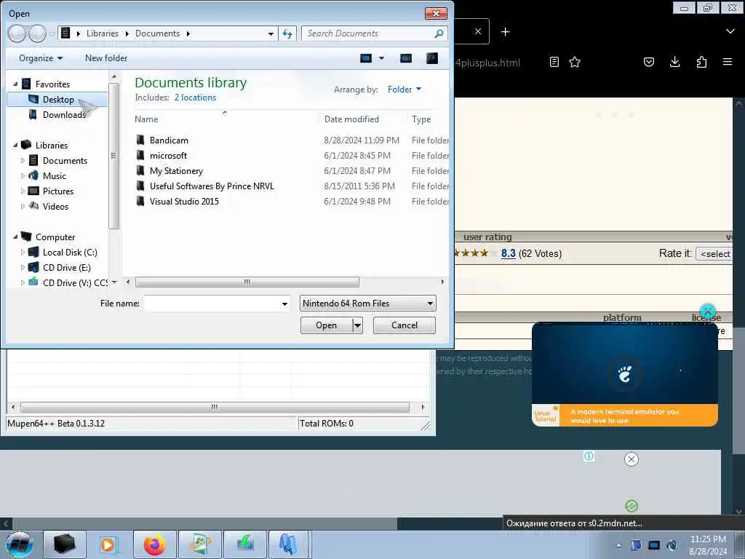The image size is (745, 559).
Task: Click the Firefox reader view icon
Action: click(x=554, y=62)
